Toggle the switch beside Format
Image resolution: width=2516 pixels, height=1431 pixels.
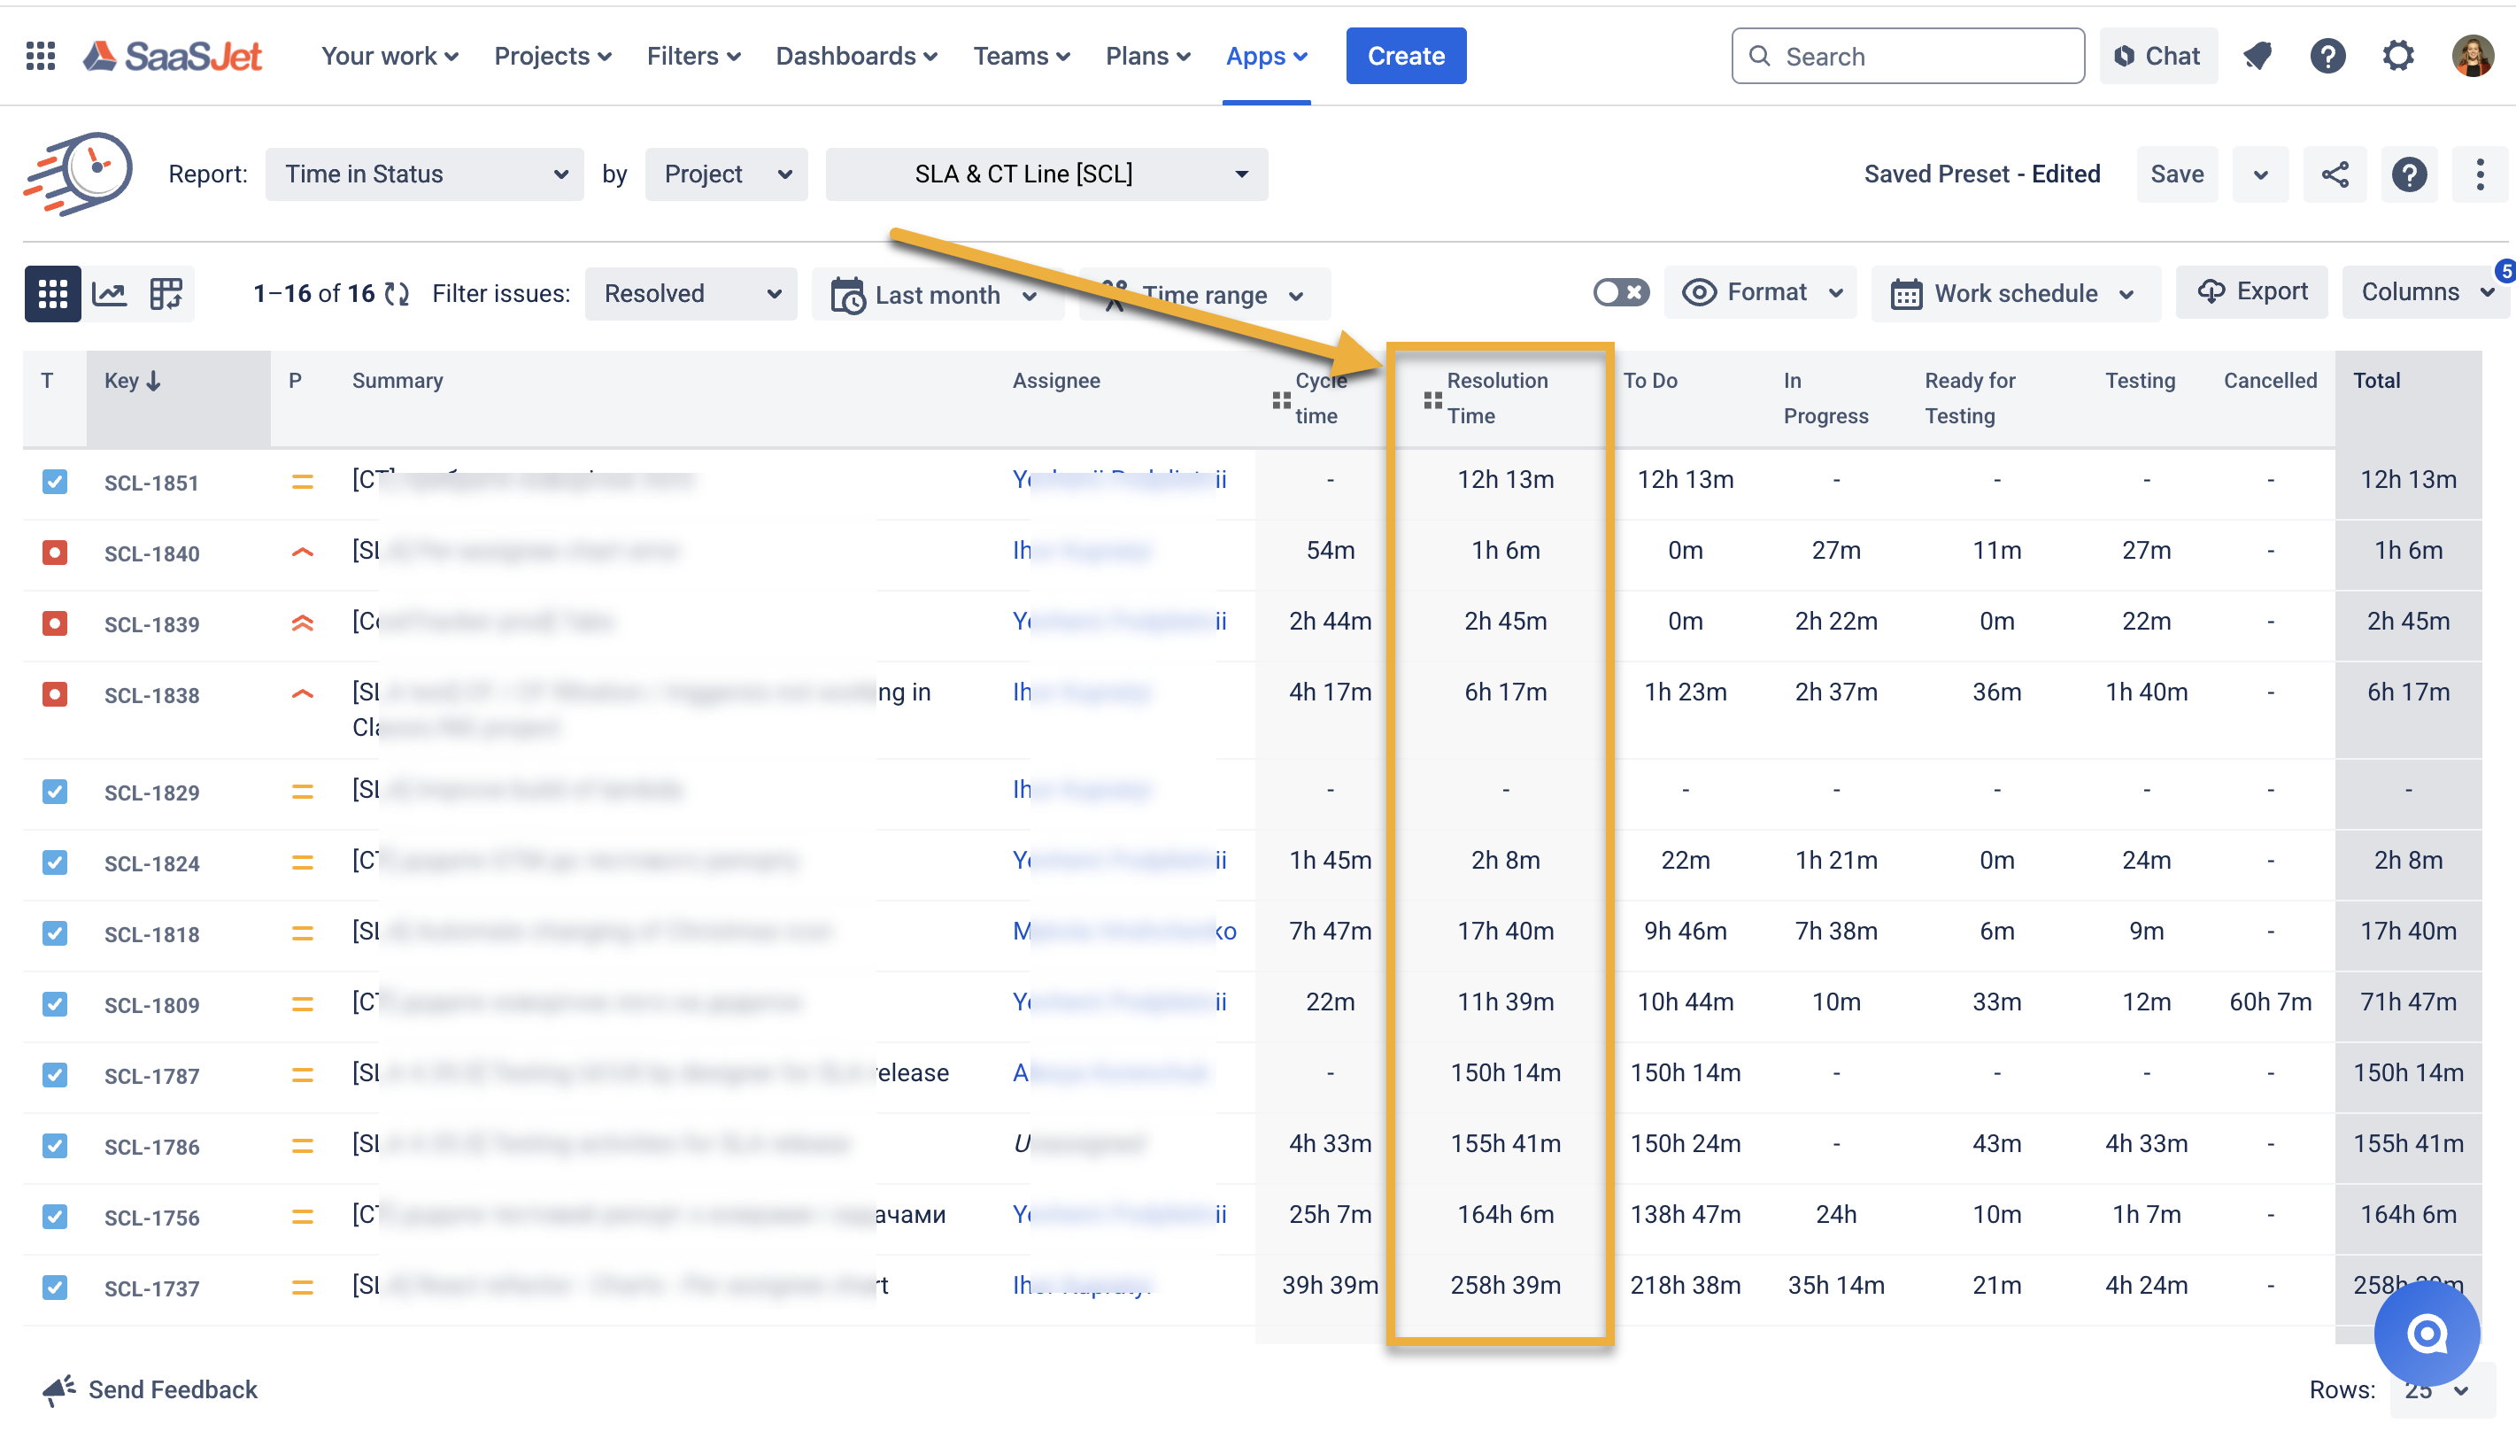1620,293
